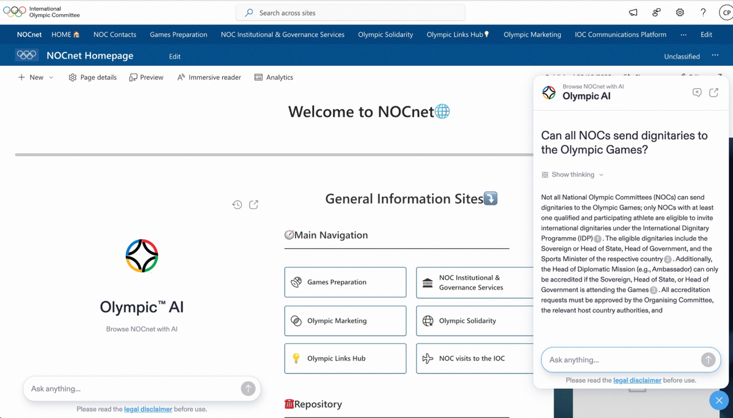This screenshot has width=733, height=418.
Task: Send message in Olympic AI panel
Action: pyautogui.click(x=708, y=360)
